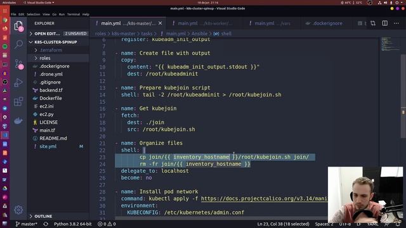Open the editor More Actions menu

396,23
